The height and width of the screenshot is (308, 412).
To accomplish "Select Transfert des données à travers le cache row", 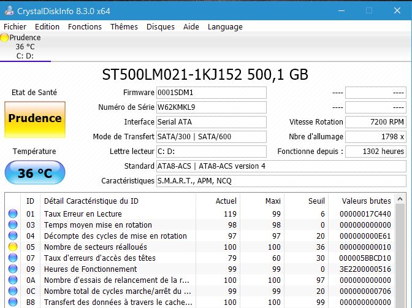I will (x=200, y=302).
